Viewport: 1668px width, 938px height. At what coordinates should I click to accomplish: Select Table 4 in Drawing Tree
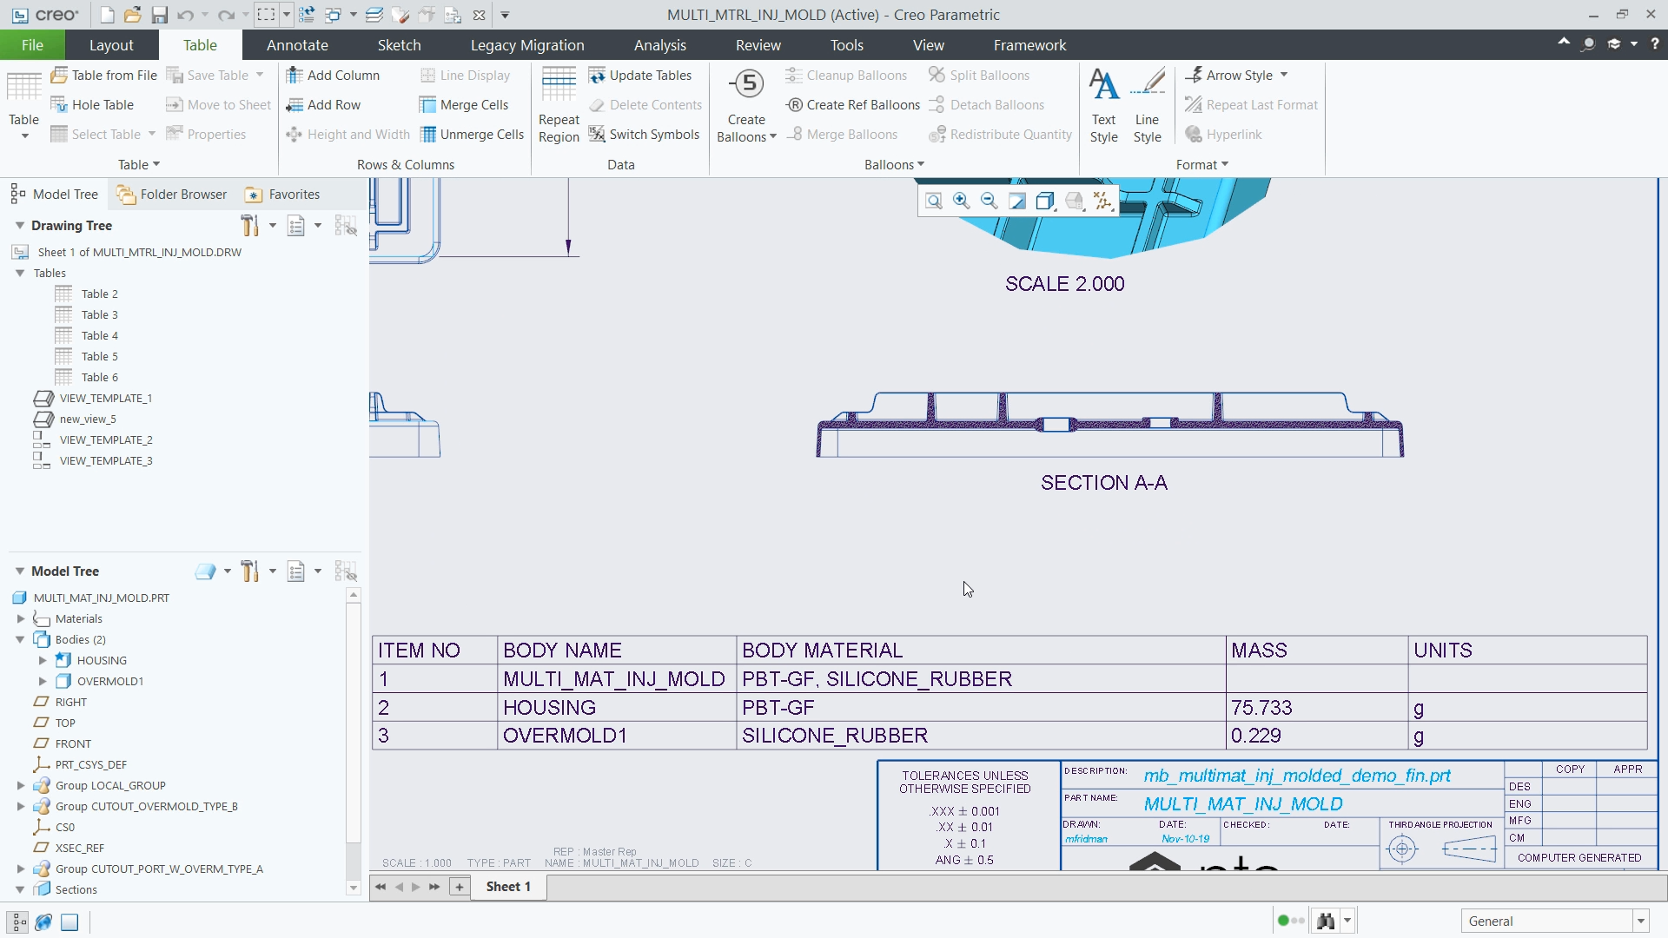click(x=87, y=335)
